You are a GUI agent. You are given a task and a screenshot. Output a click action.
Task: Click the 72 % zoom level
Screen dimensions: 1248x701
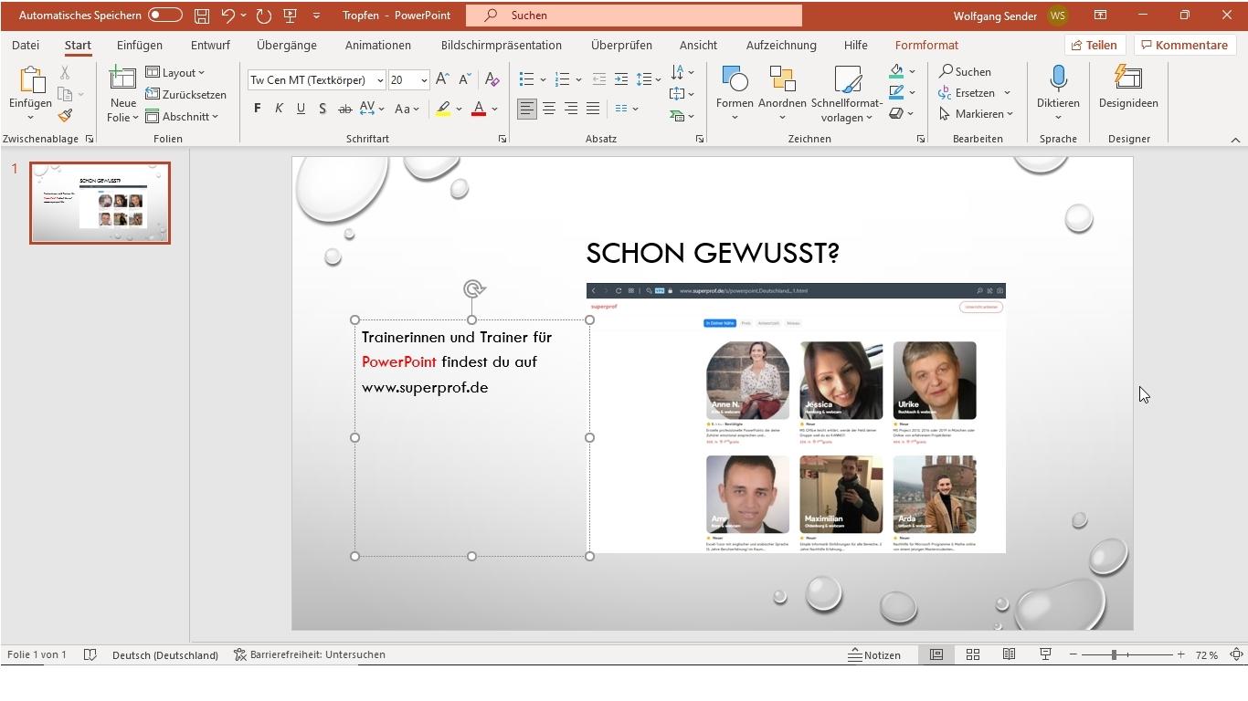(x=1207, y=654)
